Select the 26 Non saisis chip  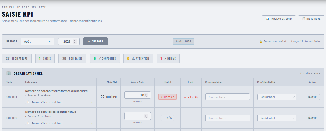coord(72,59)
